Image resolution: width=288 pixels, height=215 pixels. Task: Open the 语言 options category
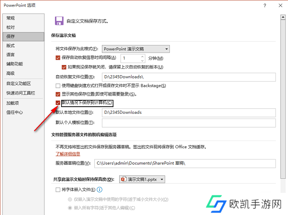point(23,55)
